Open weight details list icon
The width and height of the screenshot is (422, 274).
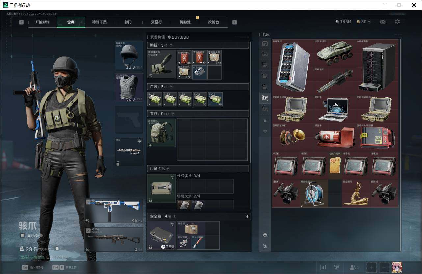point(57,248)
